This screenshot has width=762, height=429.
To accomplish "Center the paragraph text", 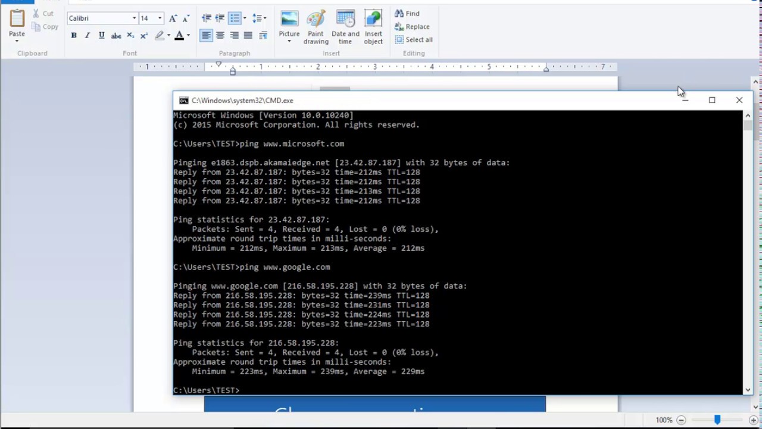I will pyautogui.click(x=220, y=36).
